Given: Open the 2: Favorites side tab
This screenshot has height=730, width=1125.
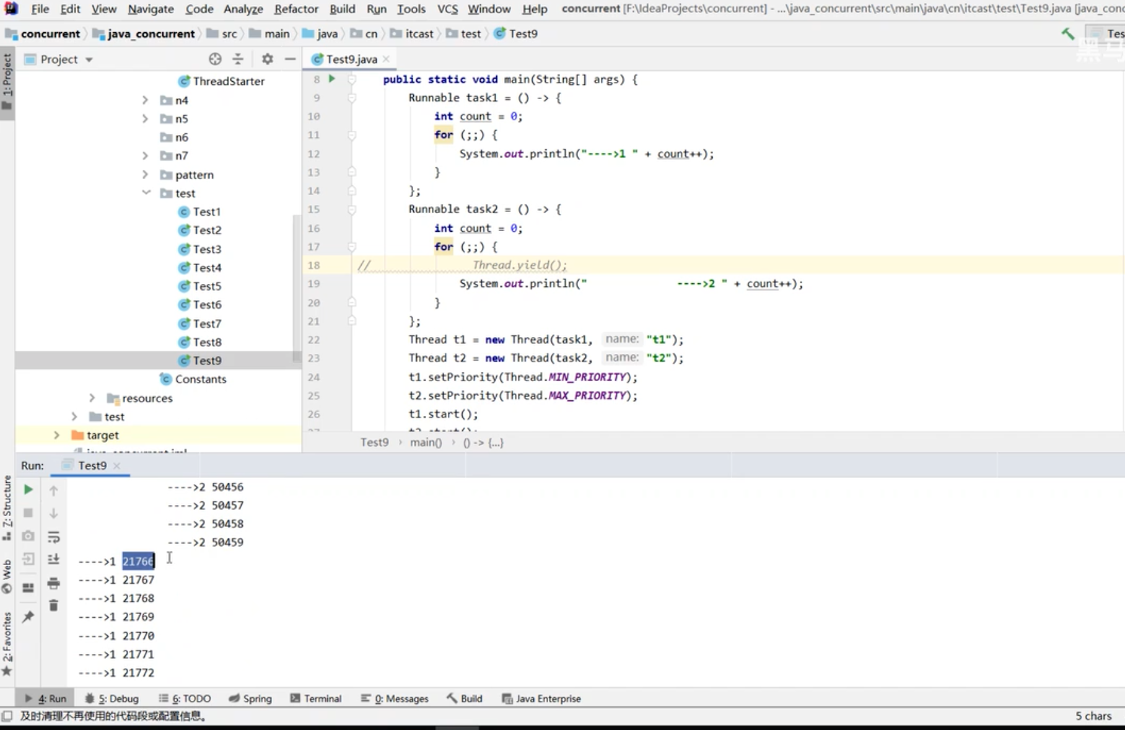Looking at the screenshot, I should pyautogui.click(x=7, y=643).
